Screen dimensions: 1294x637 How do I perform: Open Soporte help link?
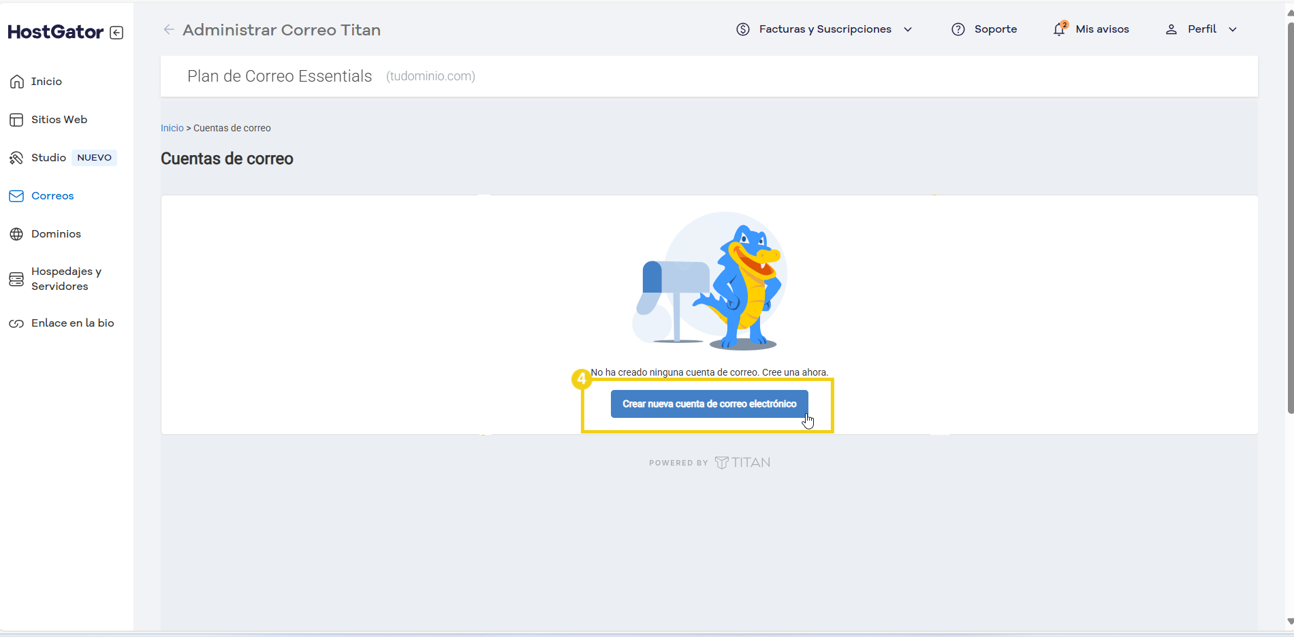point(996,29)
